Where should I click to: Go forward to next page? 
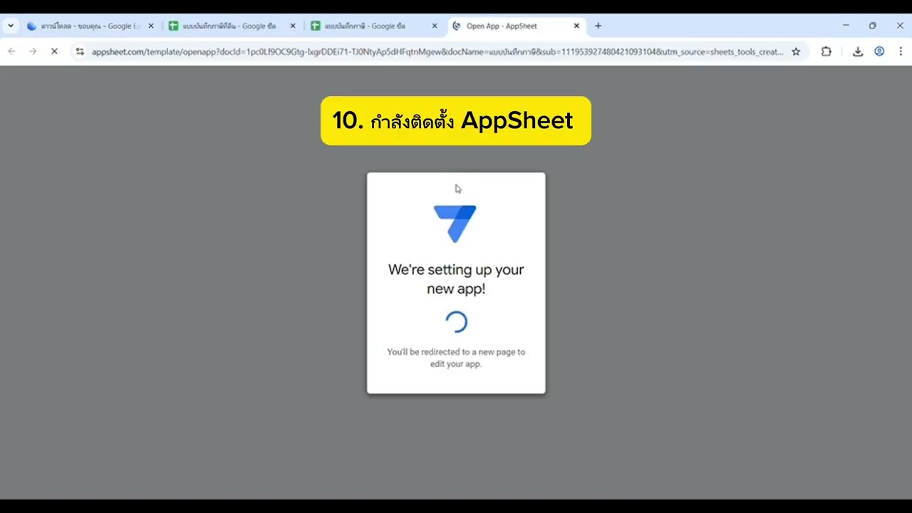pos(33,51)
